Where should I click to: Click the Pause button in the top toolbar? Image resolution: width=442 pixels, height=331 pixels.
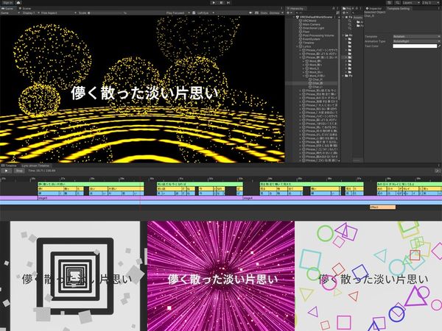click(x=221, y=2)
